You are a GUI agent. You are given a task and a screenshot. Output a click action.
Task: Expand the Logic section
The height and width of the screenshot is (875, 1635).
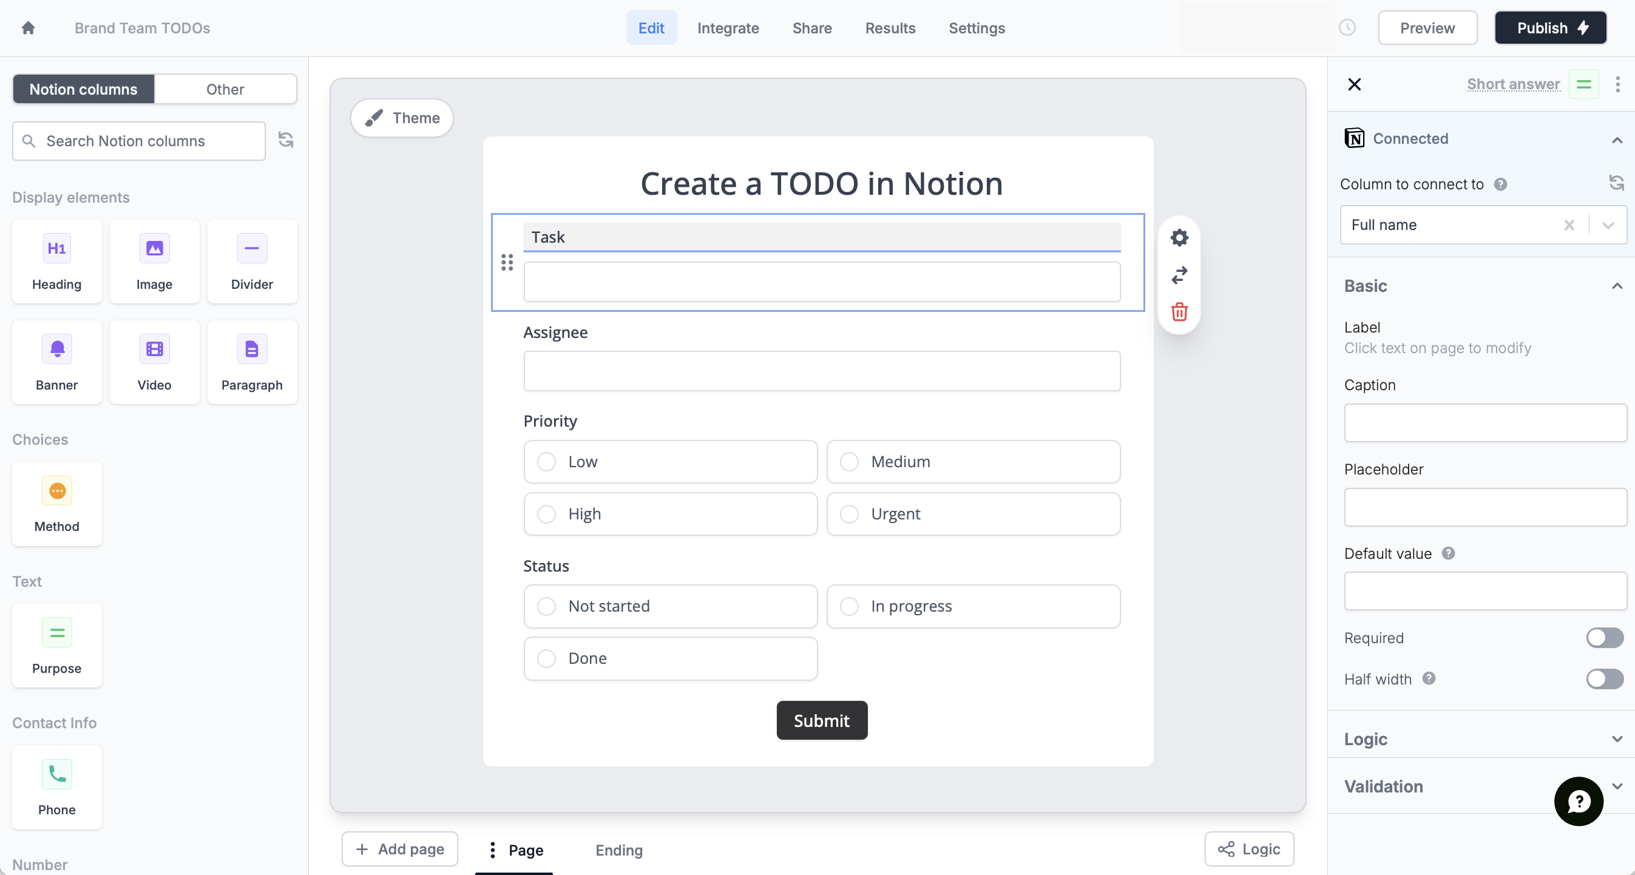pyautogui.click(x=1617, y=739)
